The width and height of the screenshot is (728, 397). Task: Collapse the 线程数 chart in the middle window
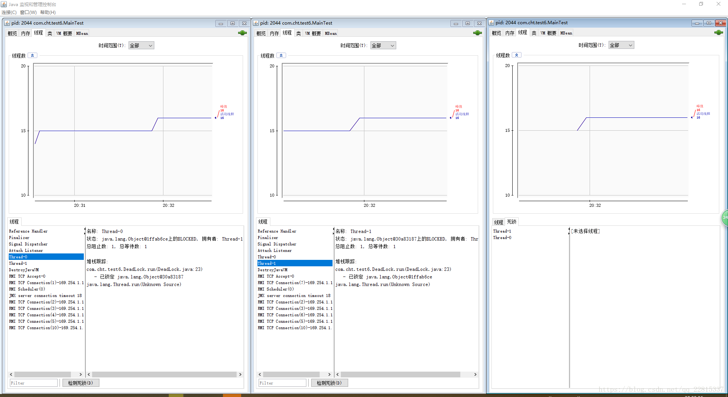[281, 55]
